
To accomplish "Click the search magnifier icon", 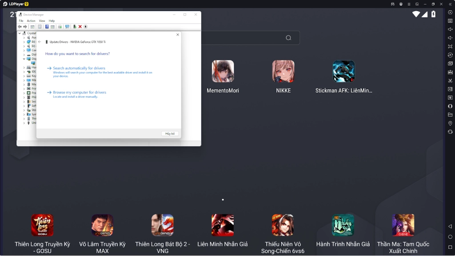I will click(x=288, y=38).
